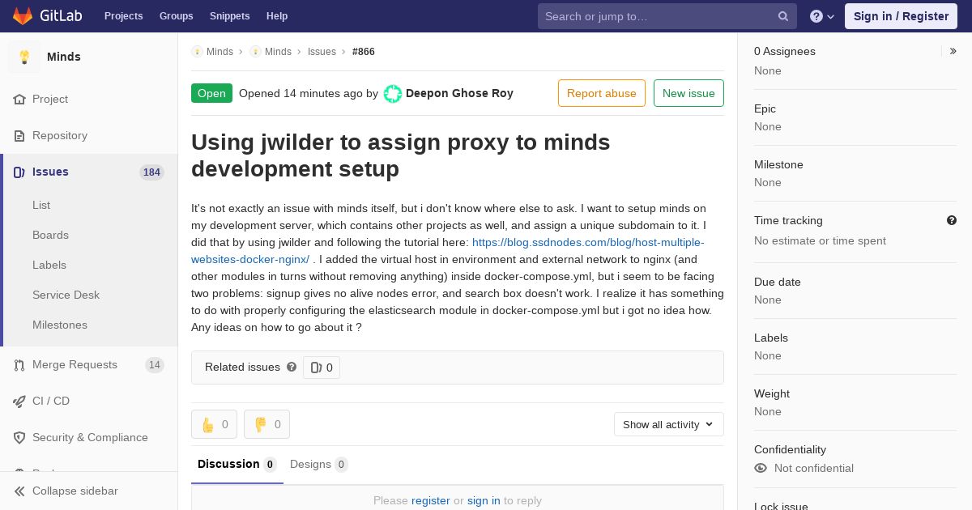Open Show all activity dropdown
The image size is (972, 510).
point(669,424)
